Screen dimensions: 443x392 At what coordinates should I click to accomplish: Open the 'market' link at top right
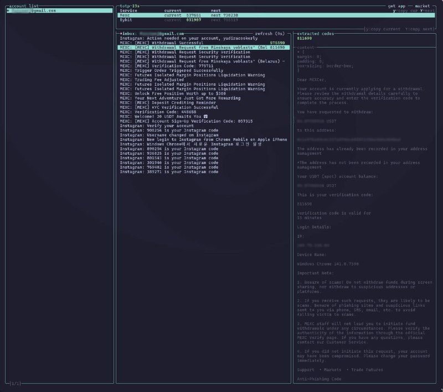point(422,6)
